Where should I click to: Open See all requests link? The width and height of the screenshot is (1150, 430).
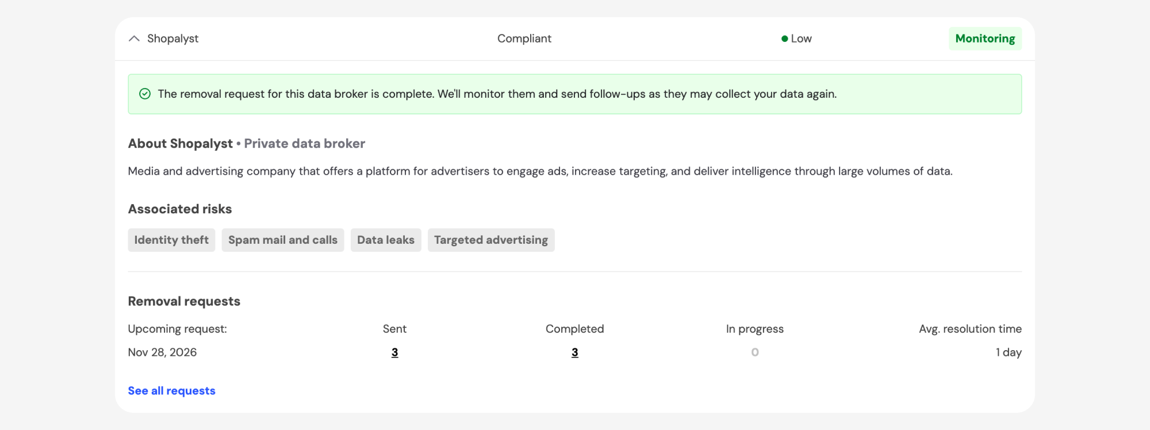(x=171, y=391)
